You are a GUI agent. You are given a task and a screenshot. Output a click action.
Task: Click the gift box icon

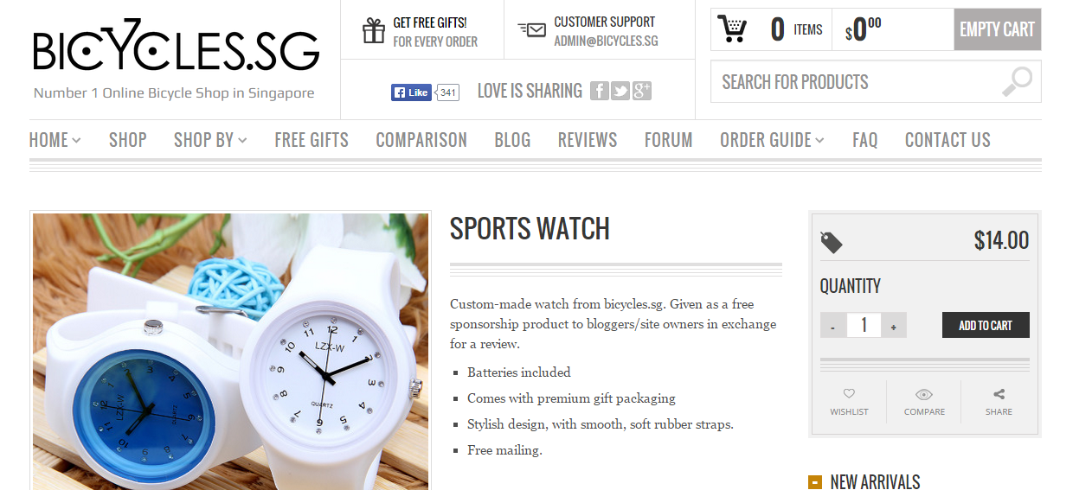pyautogui.click(x=374, y=30)
